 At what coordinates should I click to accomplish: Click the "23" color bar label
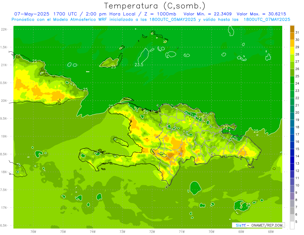(297, 91)
